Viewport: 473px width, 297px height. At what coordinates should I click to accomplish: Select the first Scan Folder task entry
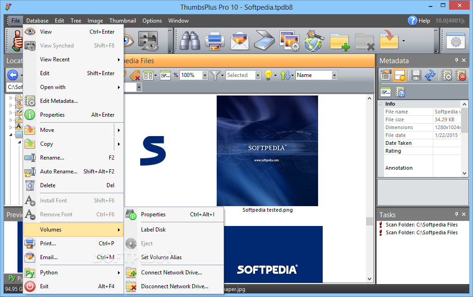(421, 225)
